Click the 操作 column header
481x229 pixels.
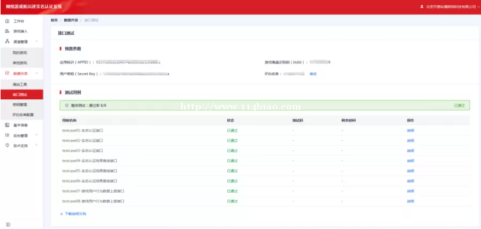410,120
